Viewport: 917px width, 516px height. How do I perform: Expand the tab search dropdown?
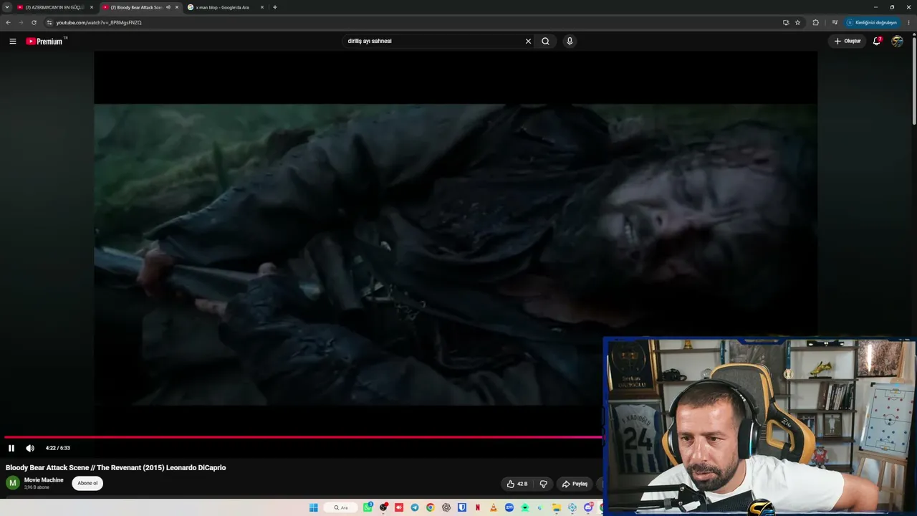coord(7,7)
